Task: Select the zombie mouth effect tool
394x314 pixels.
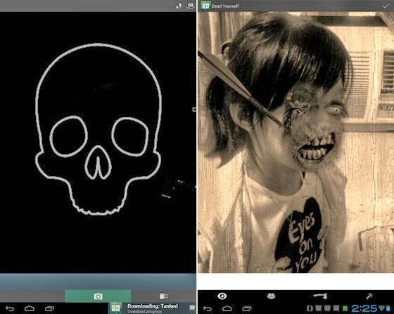Action: pyautogui.click(x=271, y=296)
